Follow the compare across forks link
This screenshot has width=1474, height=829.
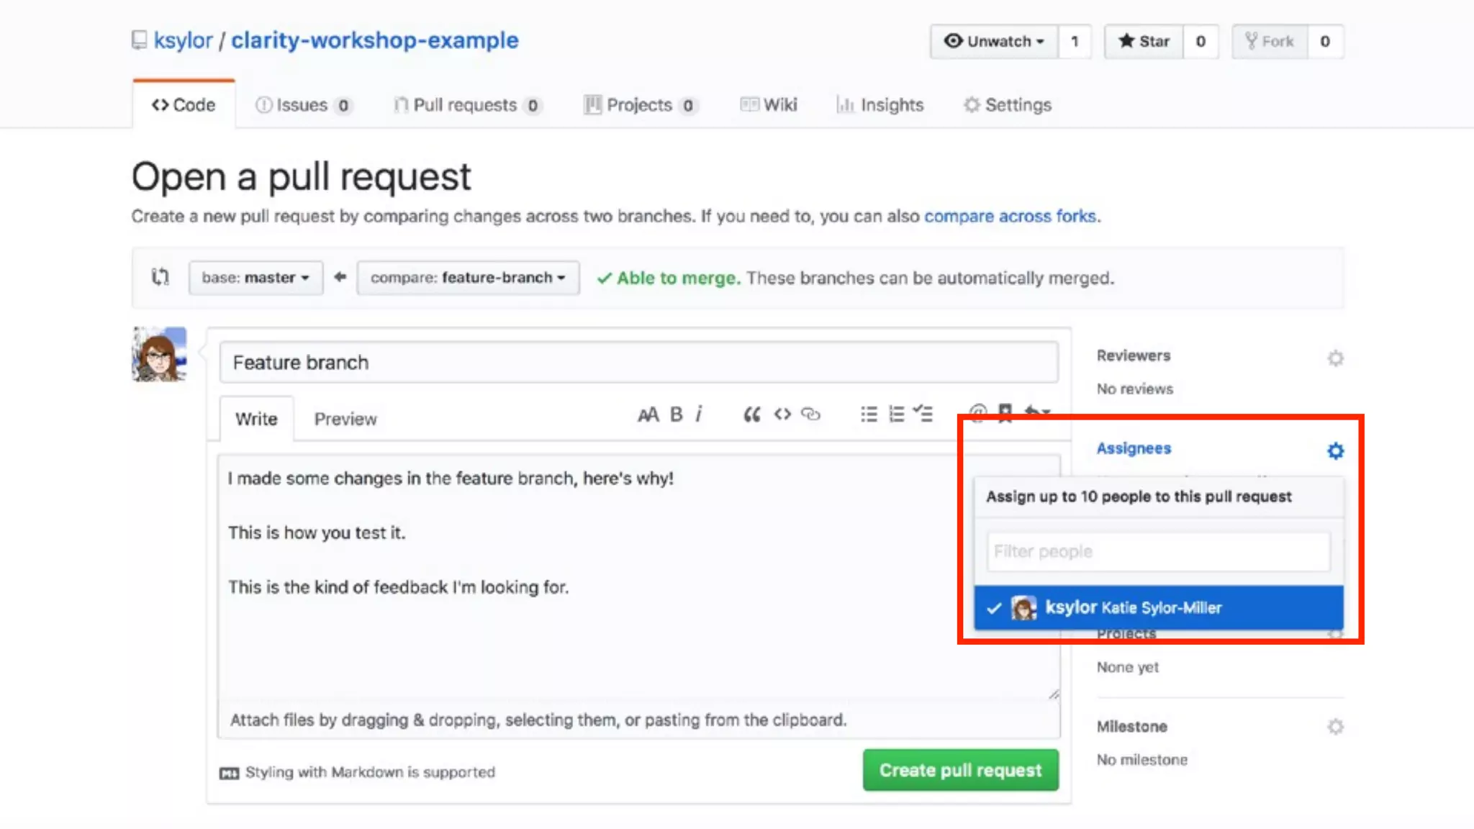click(x=1010, y=217)
